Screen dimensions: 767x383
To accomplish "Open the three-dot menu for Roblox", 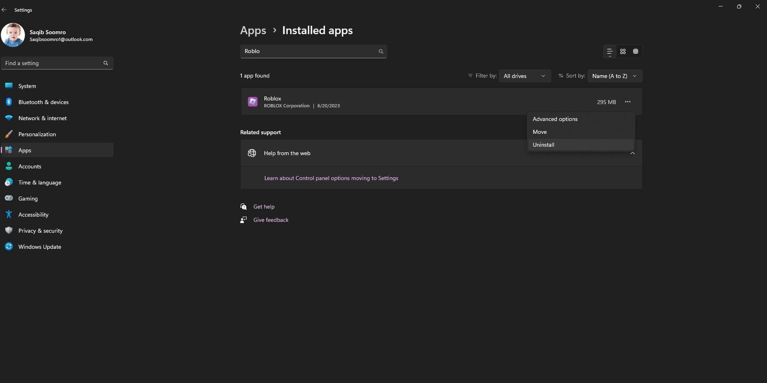I will coord(627,102).
